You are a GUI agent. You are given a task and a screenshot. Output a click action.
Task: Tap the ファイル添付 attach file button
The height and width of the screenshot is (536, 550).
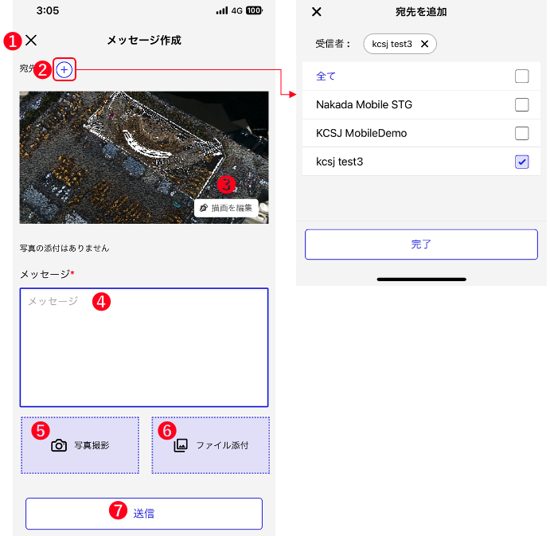coord(210,445)
